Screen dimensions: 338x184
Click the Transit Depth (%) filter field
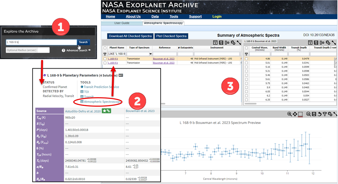(299, 54)
